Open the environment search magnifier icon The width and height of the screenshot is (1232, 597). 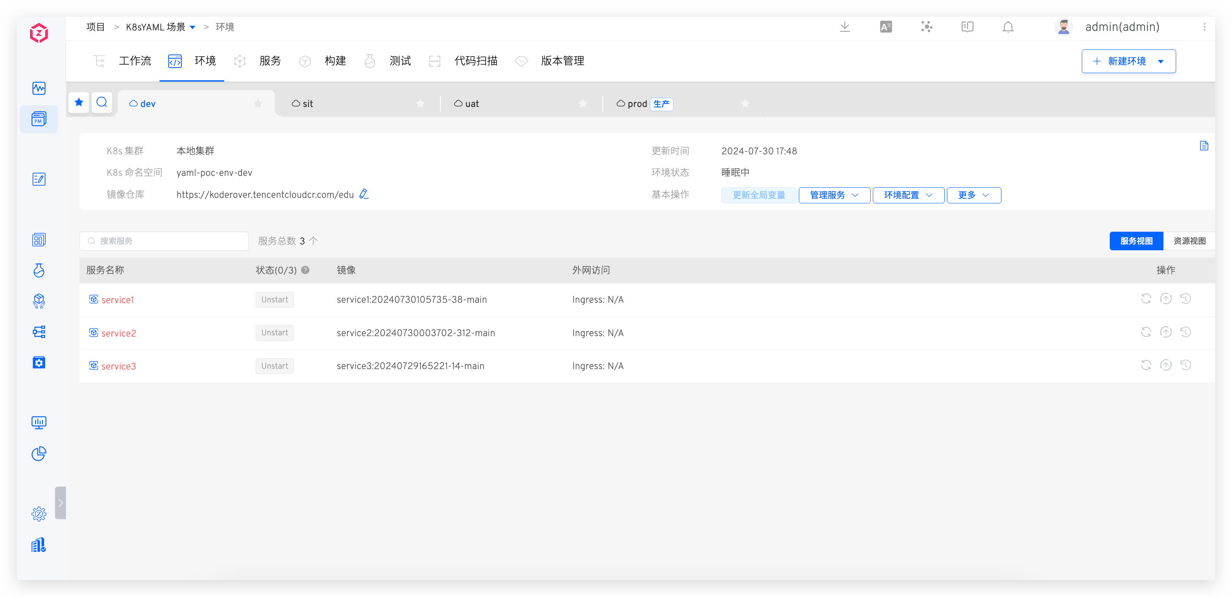(x=102, y=102)
